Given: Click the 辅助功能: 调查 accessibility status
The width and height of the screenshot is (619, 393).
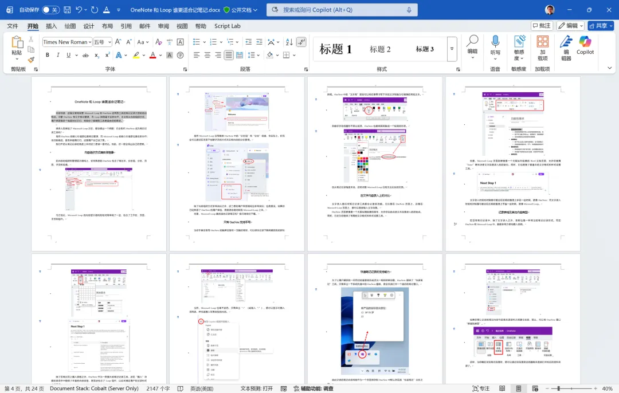Looking at the screenshot, I should (314, 388).
